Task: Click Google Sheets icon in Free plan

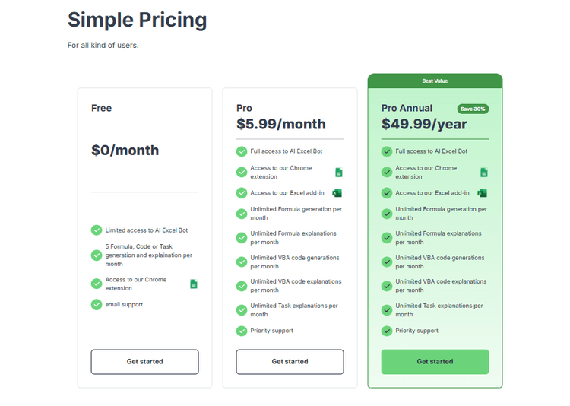Action: point(194,284)
